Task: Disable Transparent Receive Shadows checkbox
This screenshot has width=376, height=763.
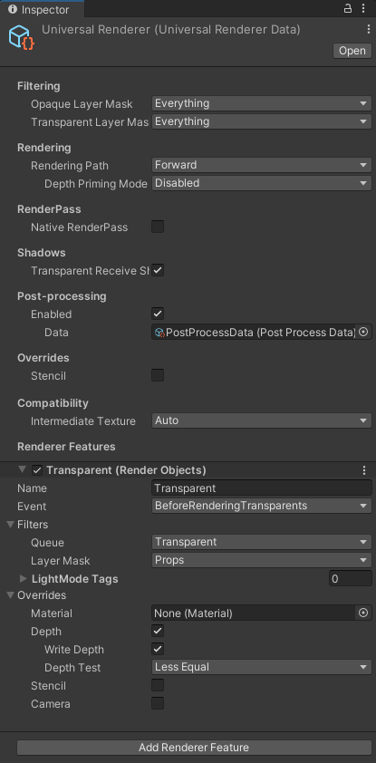Action: pyautogui.click(x=158, y=271)
